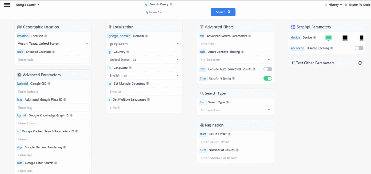Viewport: 371px width, 174px height.
Task: Click the help icon beside Search Query
Action: 171,5
